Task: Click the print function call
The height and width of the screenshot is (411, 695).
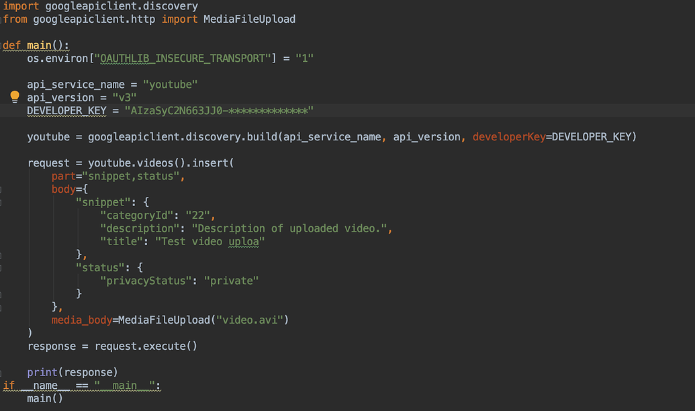Action: (42, 372)
